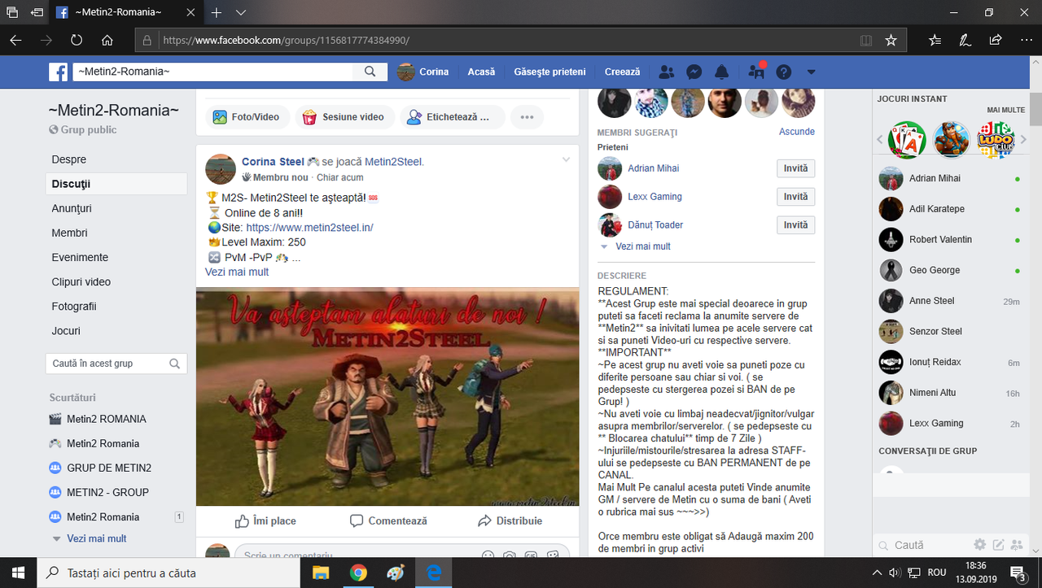This screenshot has height=588, width=1042.
Task: Set these tabs aside in Edge
Action: pyautogui.click(x=37, y=13)
